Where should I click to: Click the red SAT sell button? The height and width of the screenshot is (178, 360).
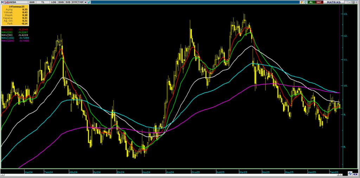(319, 2)
